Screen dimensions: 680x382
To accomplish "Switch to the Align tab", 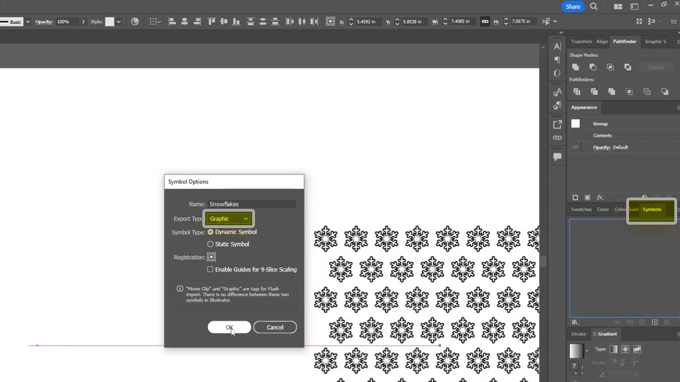I will point(602,41).
